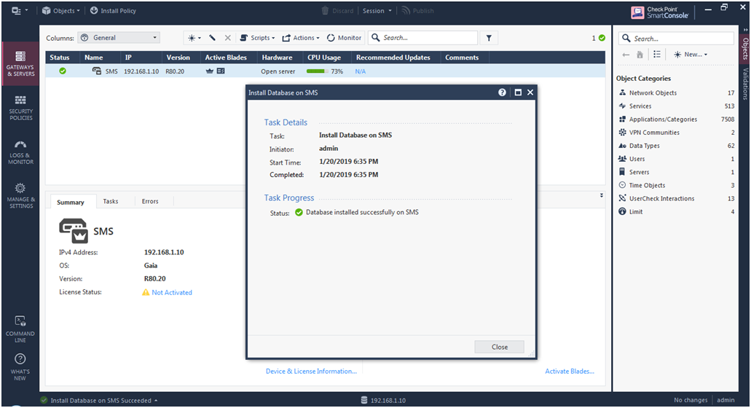This screenshot has height=408, width=751.
Task: Open the Scripts dropdown
Action: pyautogui.click(x=257, y=38)
